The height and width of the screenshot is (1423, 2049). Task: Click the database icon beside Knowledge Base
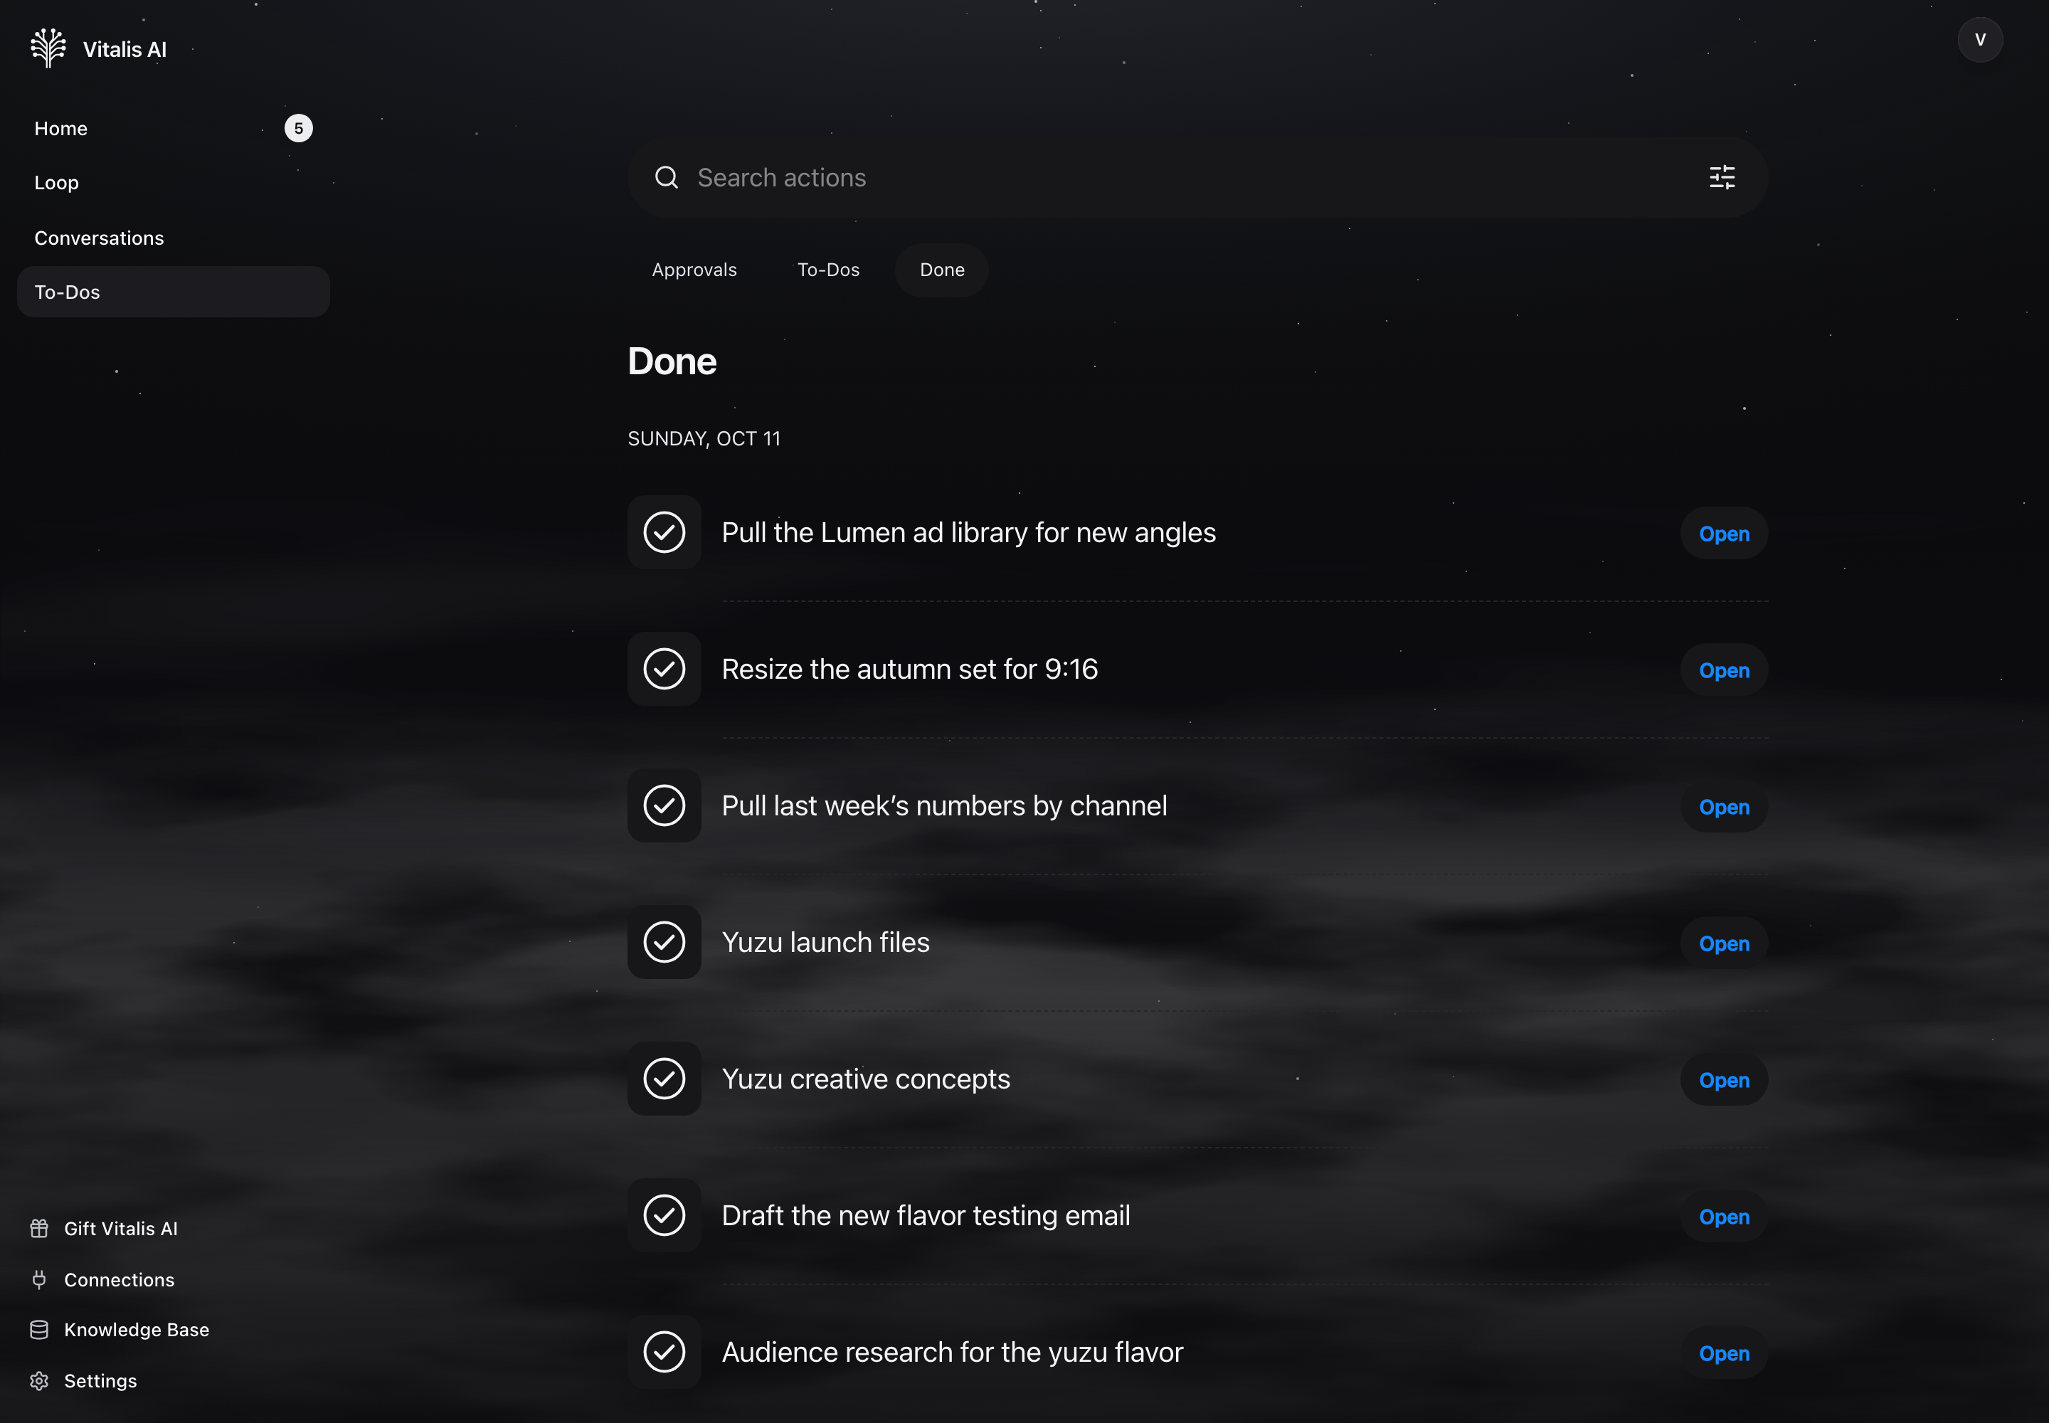tap(39, 1329)
